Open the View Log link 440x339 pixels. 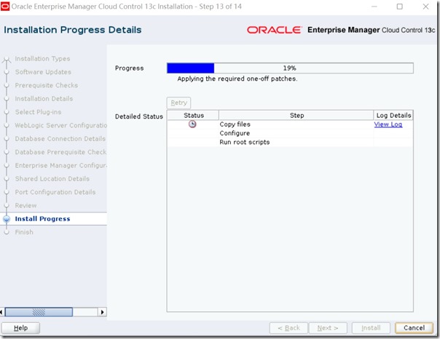point(388,124)
